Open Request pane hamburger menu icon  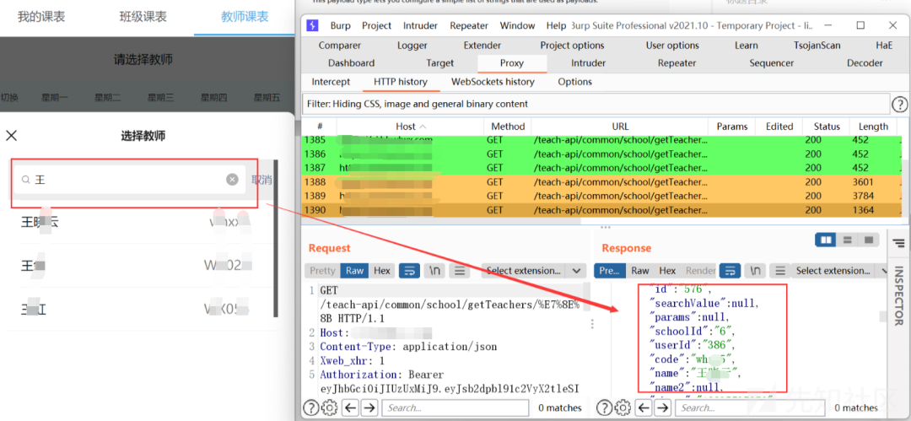pos(460,270)
